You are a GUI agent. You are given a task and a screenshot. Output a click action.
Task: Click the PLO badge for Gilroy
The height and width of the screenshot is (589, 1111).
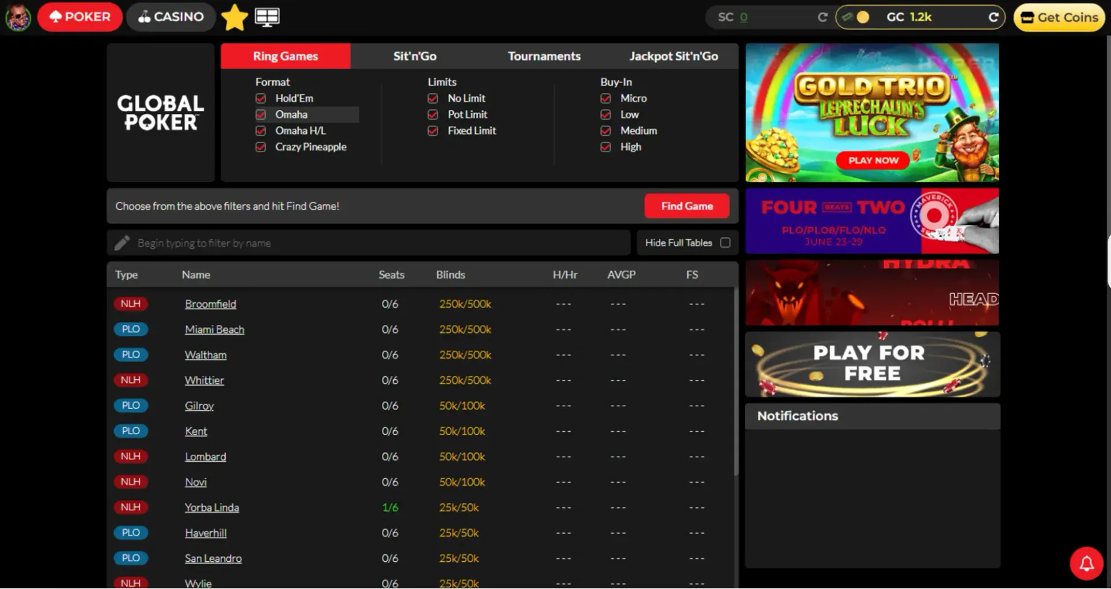[x=131, y=405]
